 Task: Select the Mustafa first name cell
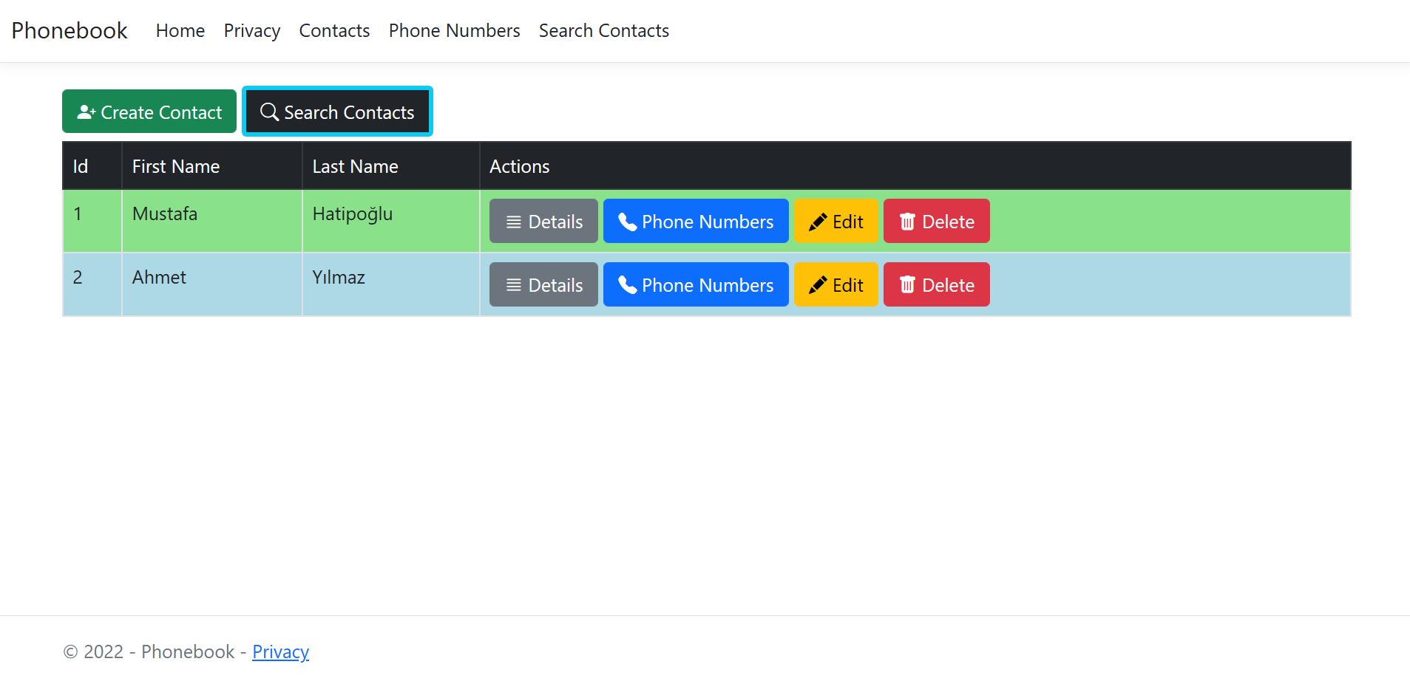212,221
